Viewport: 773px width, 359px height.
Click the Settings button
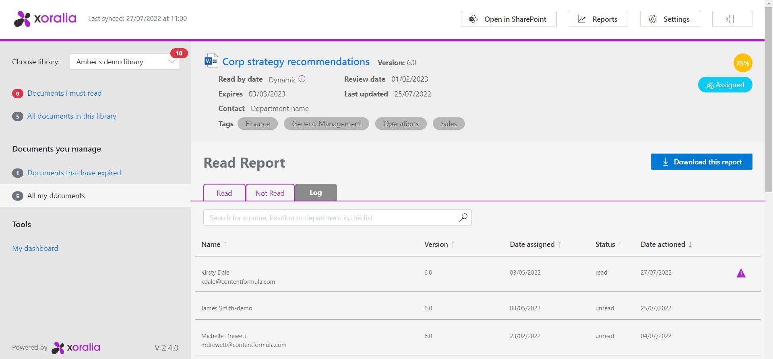(670, 19)
